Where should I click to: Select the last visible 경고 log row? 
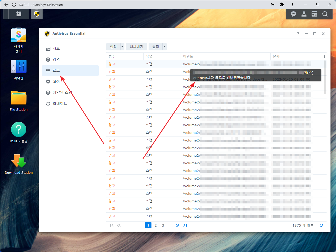click(x=215, y=216)
